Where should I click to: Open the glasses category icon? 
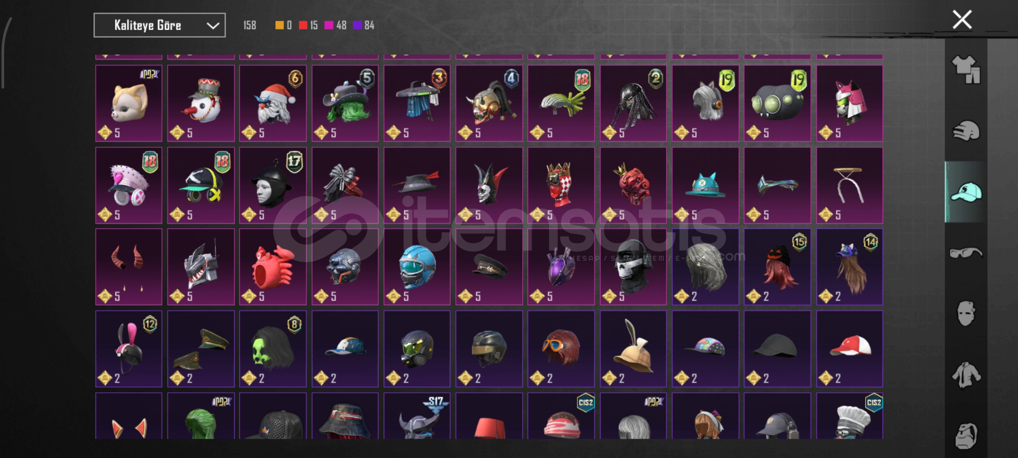966,253
